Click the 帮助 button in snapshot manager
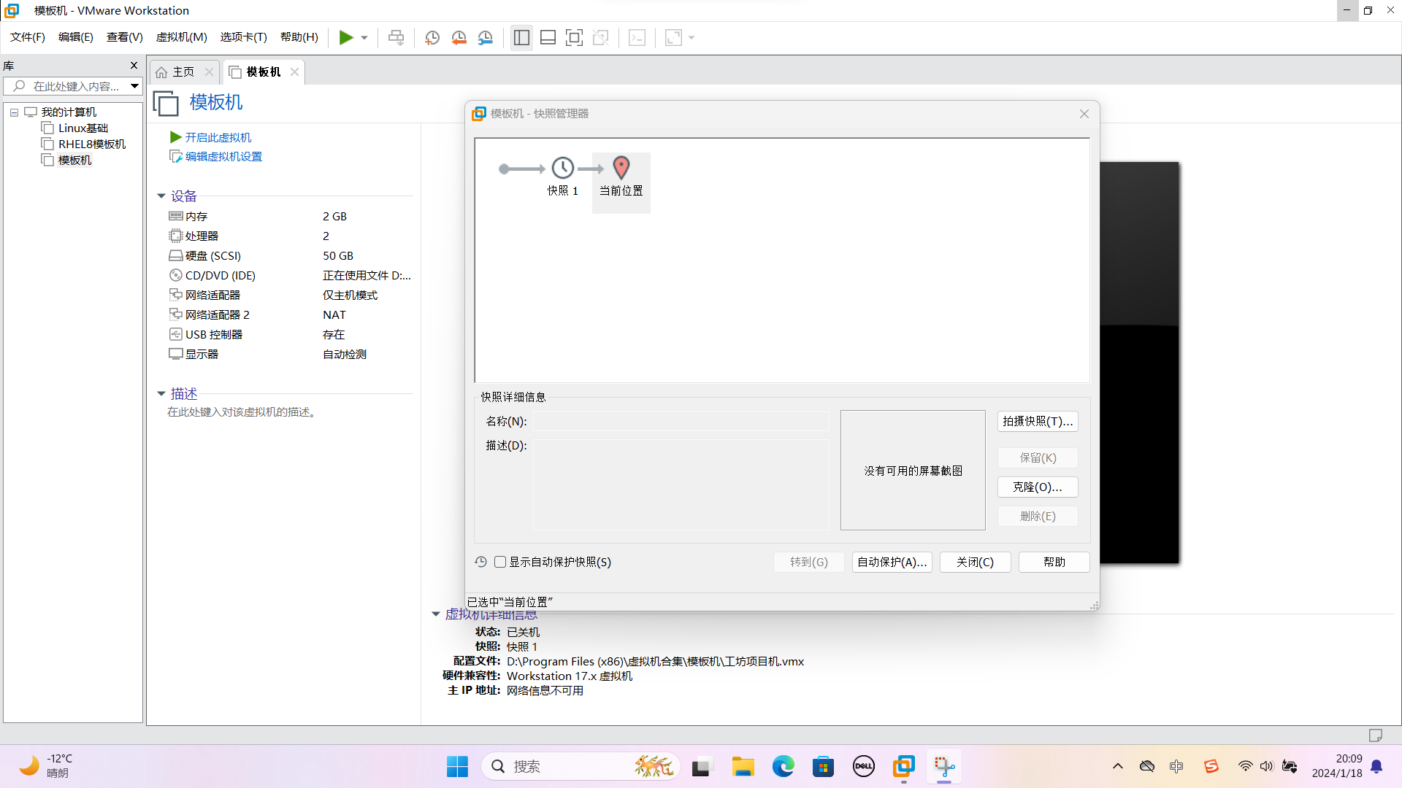 1054,563
